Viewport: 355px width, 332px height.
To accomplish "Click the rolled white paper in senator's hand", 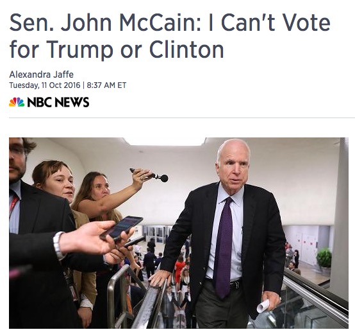I will [x=263, y=305].
